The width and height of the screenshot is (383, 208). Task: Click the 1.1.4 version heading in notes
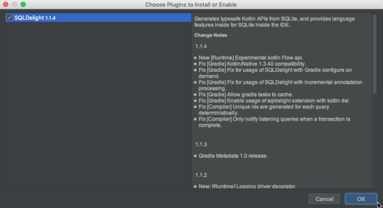(201, 46)
